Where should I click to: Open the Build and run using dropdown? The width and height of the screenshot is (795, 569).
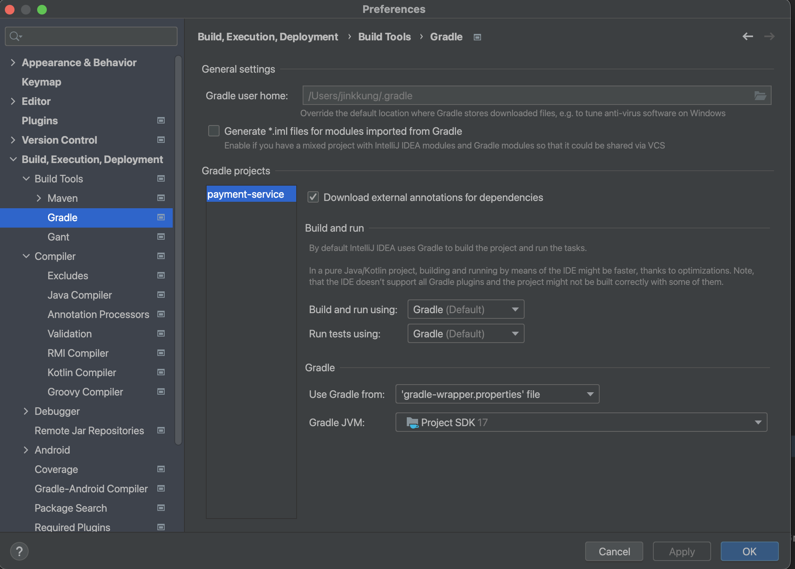coord(466,310)
